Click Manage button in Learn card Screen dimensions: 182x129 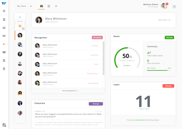pyautogui.click(x=168, y=86)
